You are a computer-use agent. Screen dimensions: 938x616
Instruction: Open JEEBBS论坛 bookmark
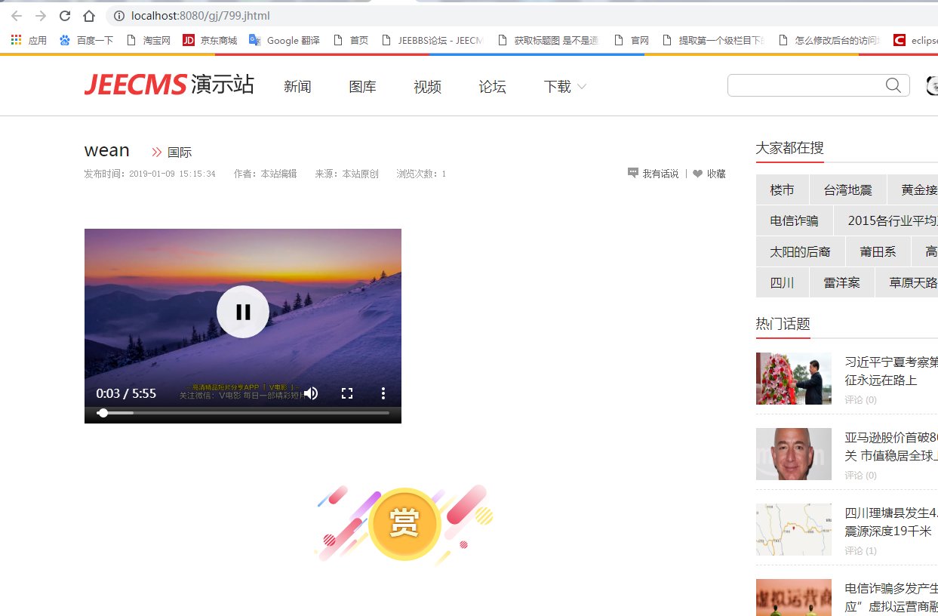coord(432,40)
